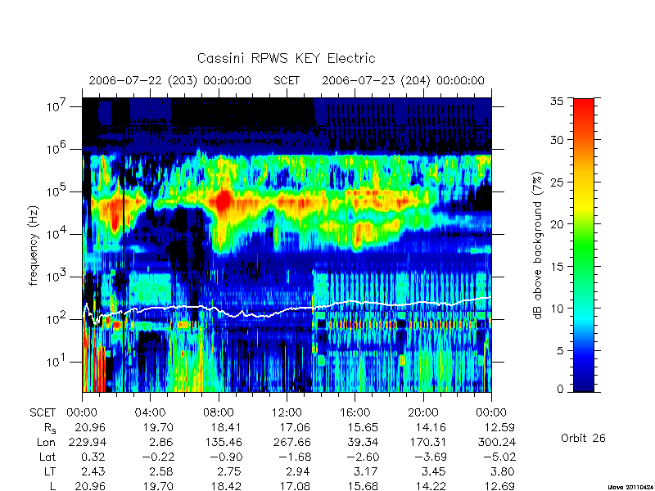The height and width of the screenshot is (491, 655).
Task: Click the Lat value "-0.90"
Action: [226, 457]
